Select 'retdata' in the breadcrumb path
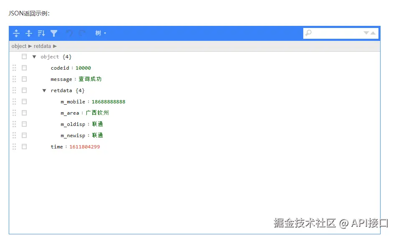Screen dimensions: 396x236 pyautogui.click(x=43, y=46)
